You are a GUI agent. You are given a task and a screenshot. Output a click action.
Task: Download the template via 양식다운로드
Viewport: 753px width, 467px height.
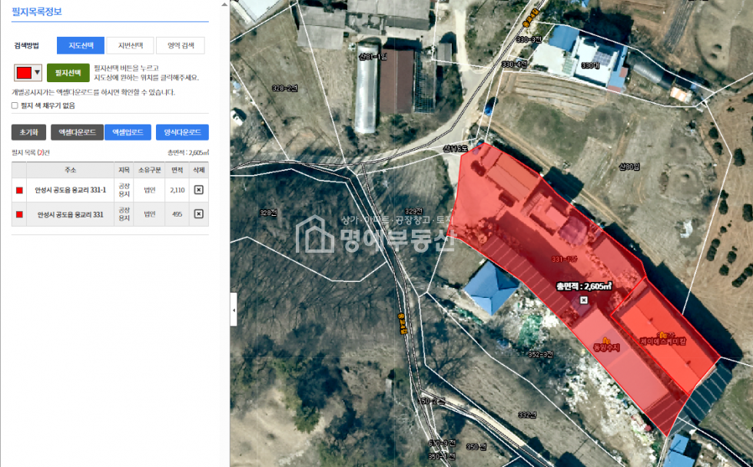(181, 132)
